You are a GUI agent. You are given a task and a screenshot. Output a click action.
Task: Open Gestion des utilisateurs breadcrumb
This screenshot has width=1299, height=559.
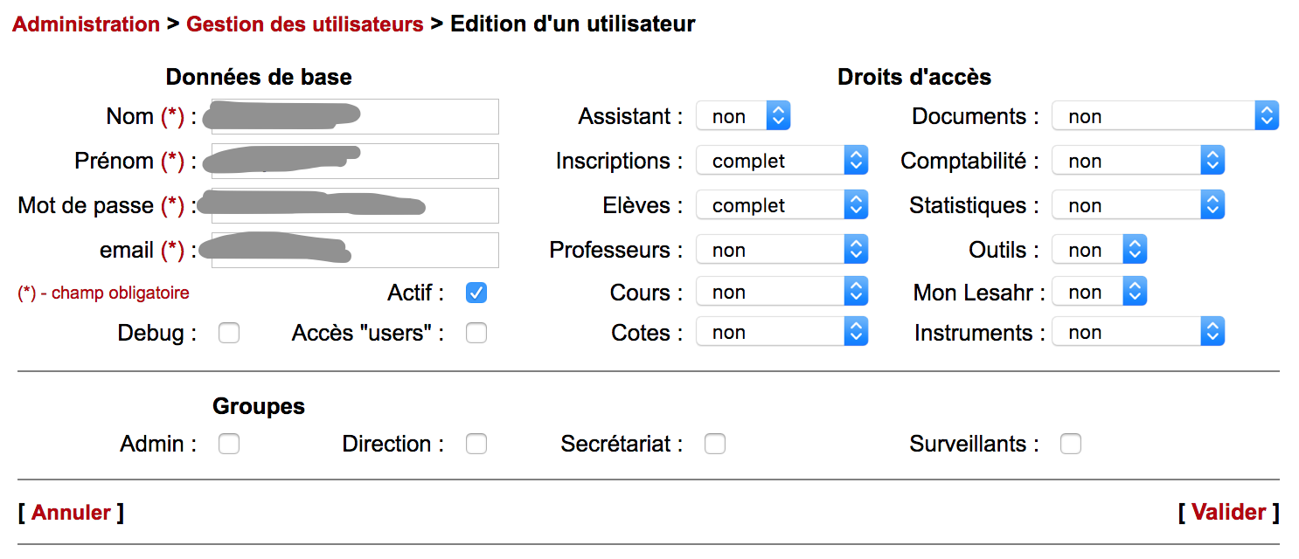coord(305,24)
